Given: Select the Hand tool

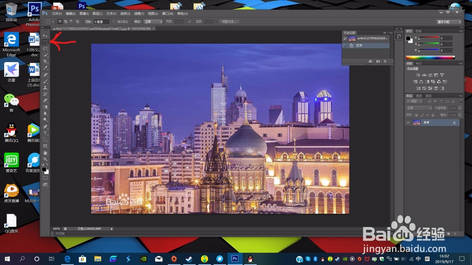Looking at the screenshot, I should 45,153.
